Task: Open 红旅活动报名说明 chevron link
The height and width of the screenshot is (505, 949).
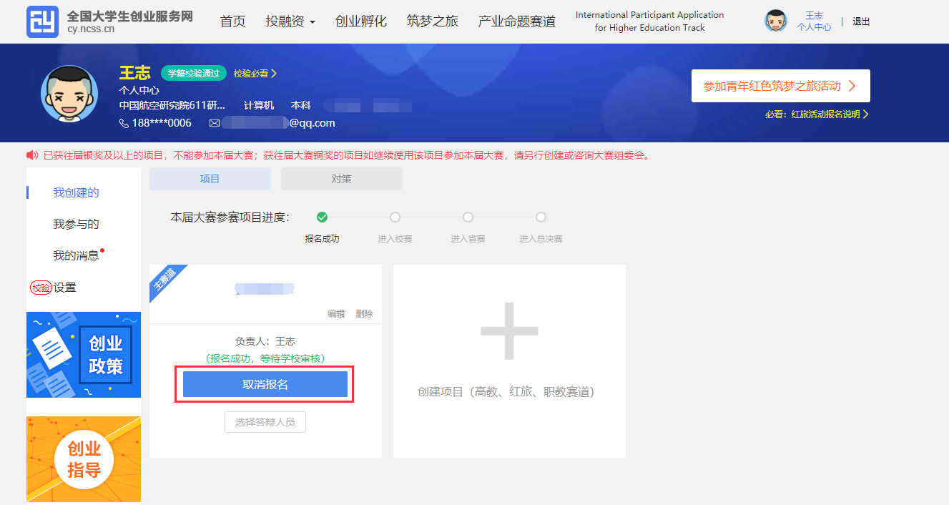Action: tap(817, 114)
